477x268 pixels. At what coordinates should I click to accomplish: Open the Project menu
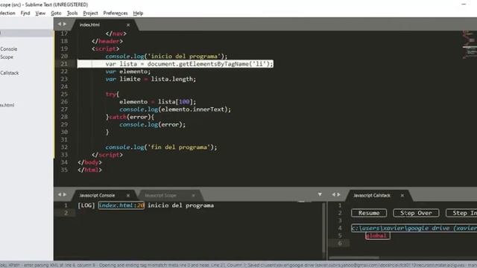[x=90, y=13]
